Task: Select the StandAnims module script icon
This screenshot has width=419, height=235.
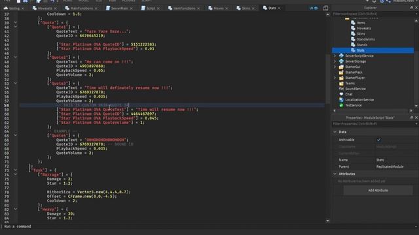Action: 353,39
